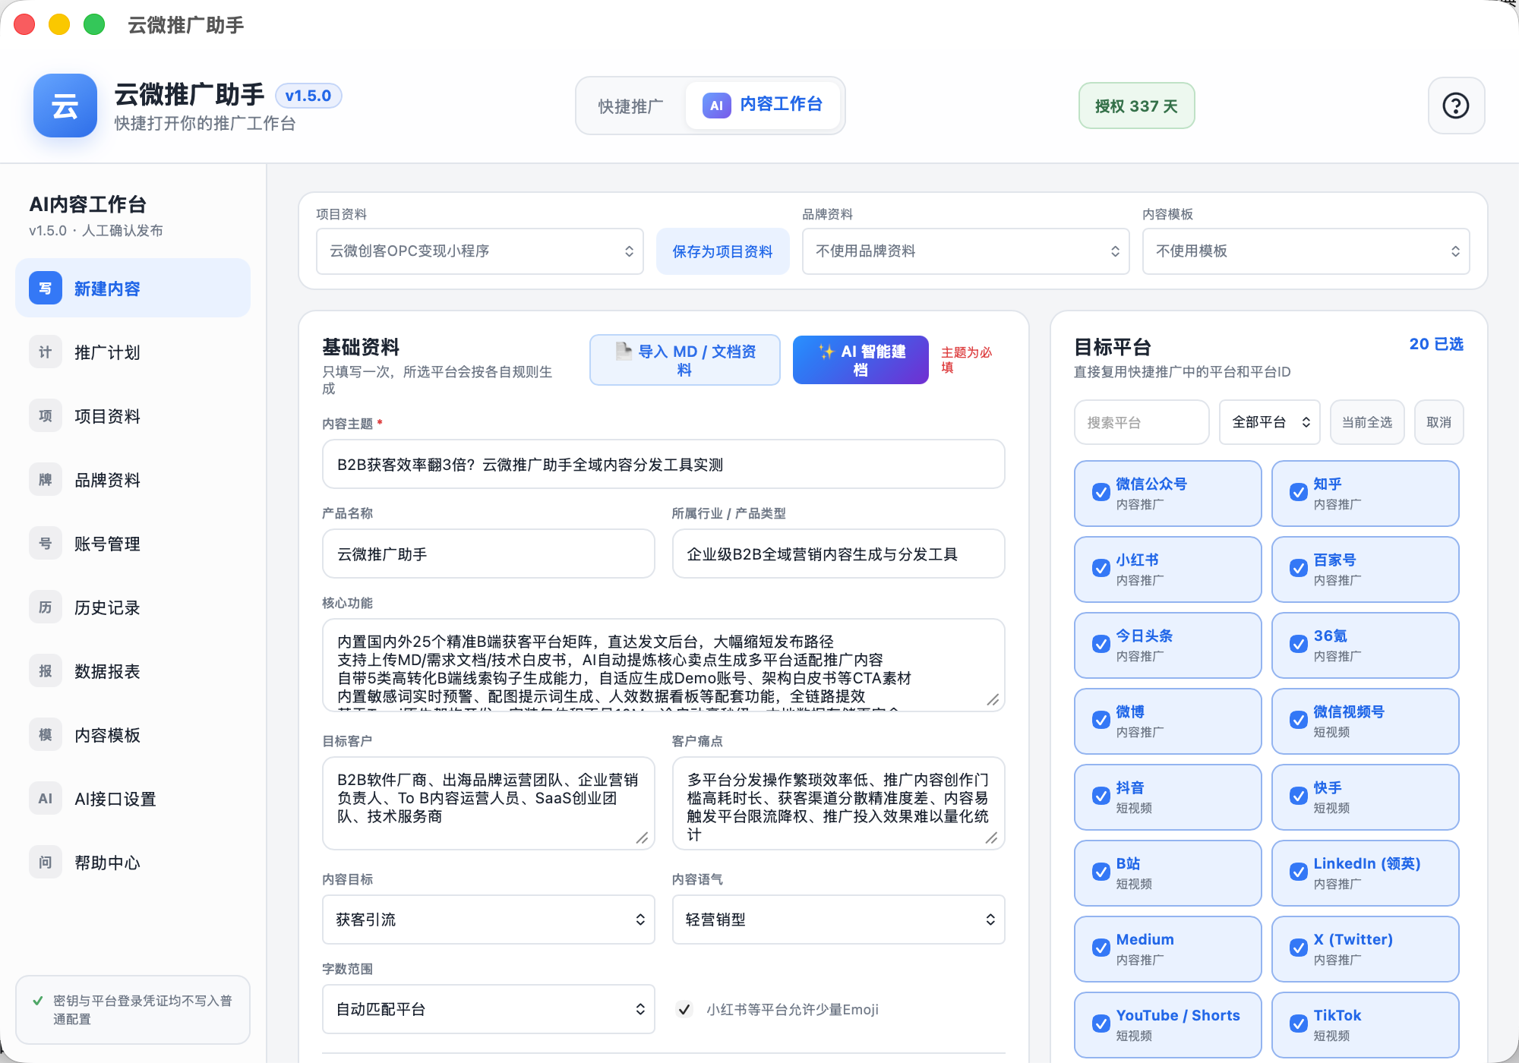Screen dimensions: 1519x1063
Task: Open 内容模板 dropdown 不使用模板
Action: pyautogui.click(x=1306, y=251)
